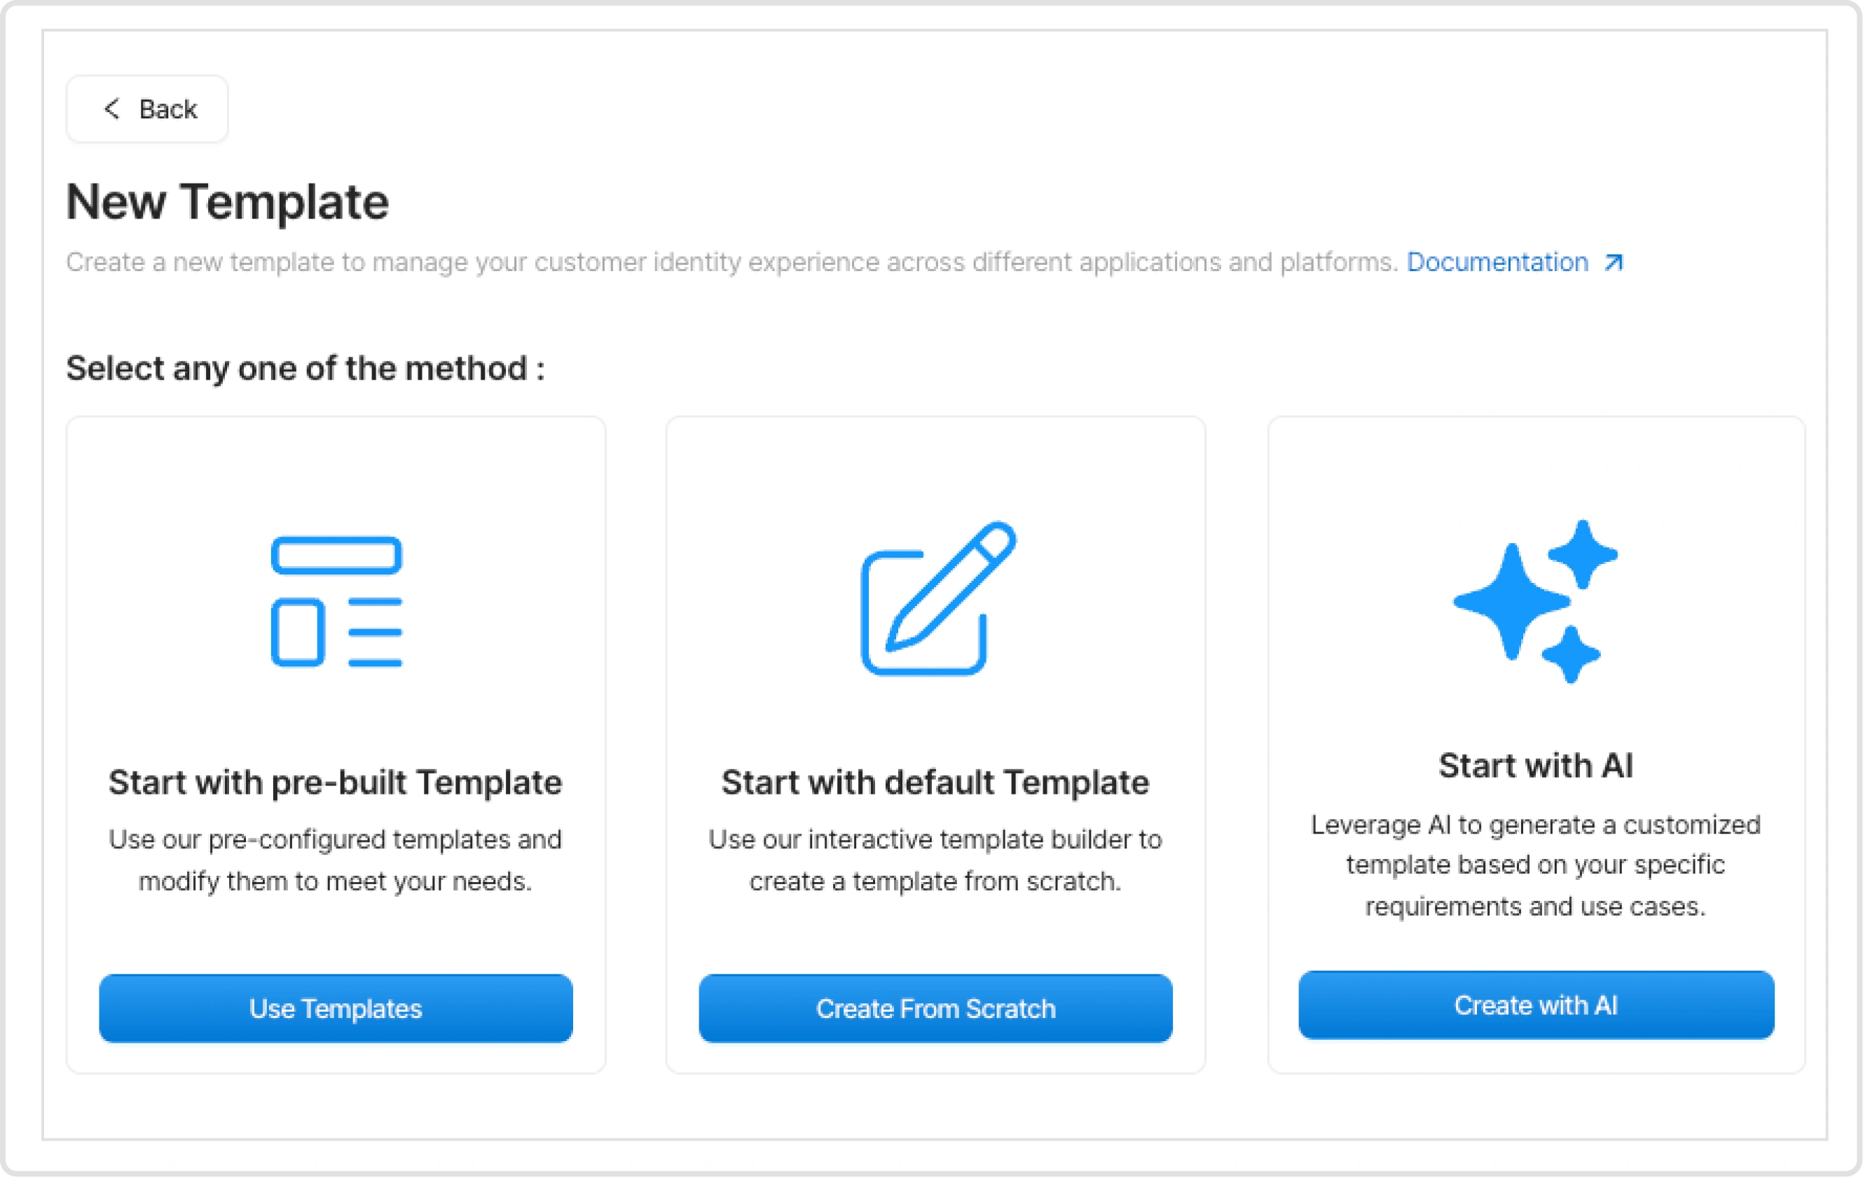Click the 'Start with default Template' heading
Viewport: 1863px width, 1177px height.
(935, 782)
